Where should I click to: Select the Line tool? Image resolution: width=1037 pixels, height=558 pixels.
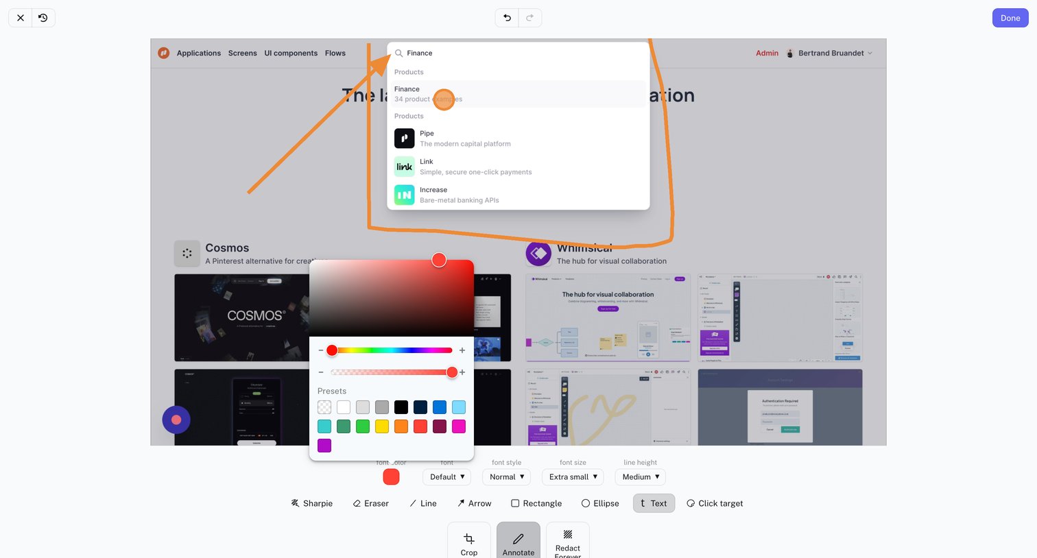423,503
